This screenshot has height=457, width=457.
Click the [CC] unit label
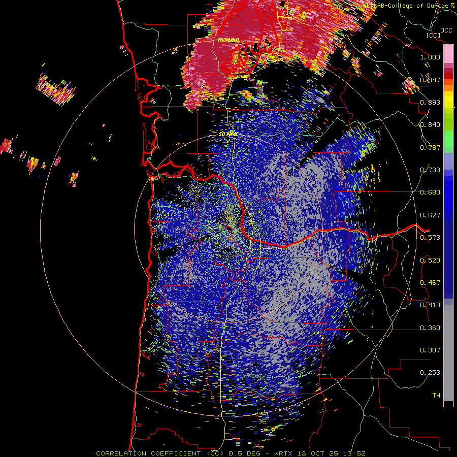point(434,35)
